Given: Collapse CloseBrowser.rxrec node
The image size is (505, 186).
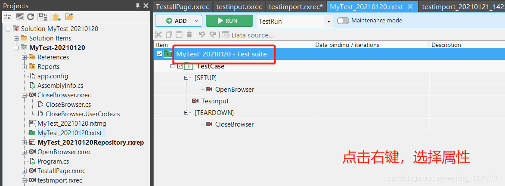Looking at the screenshot, I should coord(24,95).
